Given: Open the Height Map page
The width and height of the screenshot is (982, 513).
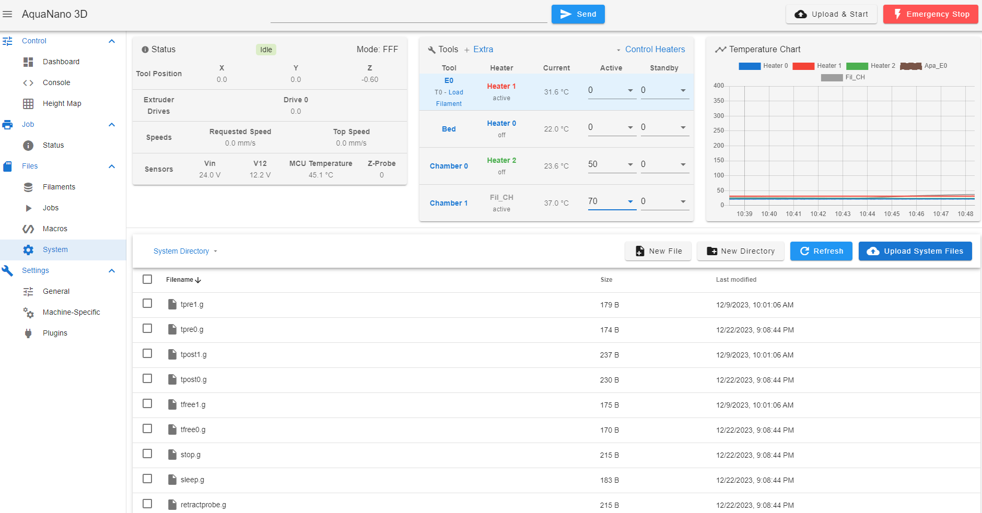Looking at the screenshot, I should point(63,103).
